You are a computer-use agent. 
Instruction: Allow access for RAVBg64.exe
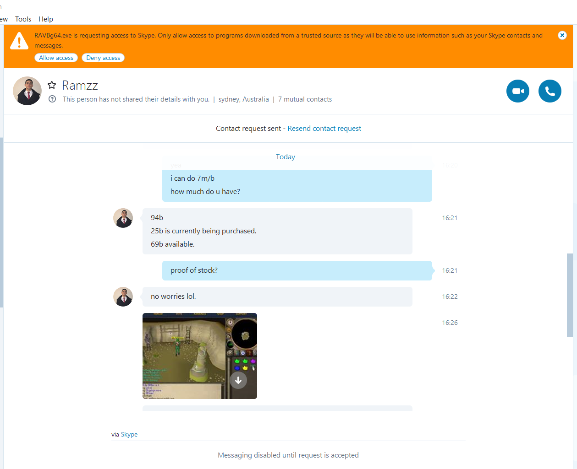[56, 58]
